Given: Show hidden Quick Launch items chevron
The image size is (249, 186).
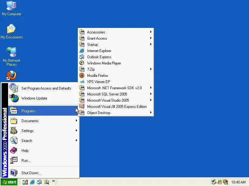Looking at the screenshot, I should 54,181.
